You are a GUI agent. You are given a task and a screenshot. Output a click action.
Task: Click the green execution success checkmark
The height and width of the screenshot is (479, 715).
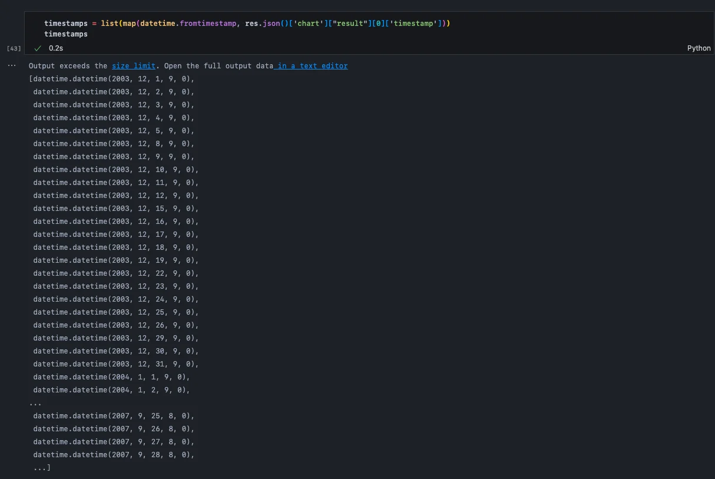click(x=38, y=48)
